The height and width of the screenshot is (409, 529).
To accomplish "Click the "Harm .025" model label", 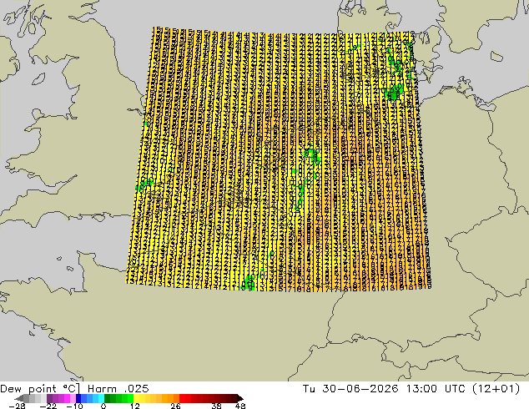I will (118, 389).
